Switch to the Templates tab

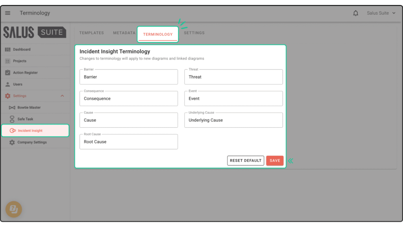tap(91, 33)
